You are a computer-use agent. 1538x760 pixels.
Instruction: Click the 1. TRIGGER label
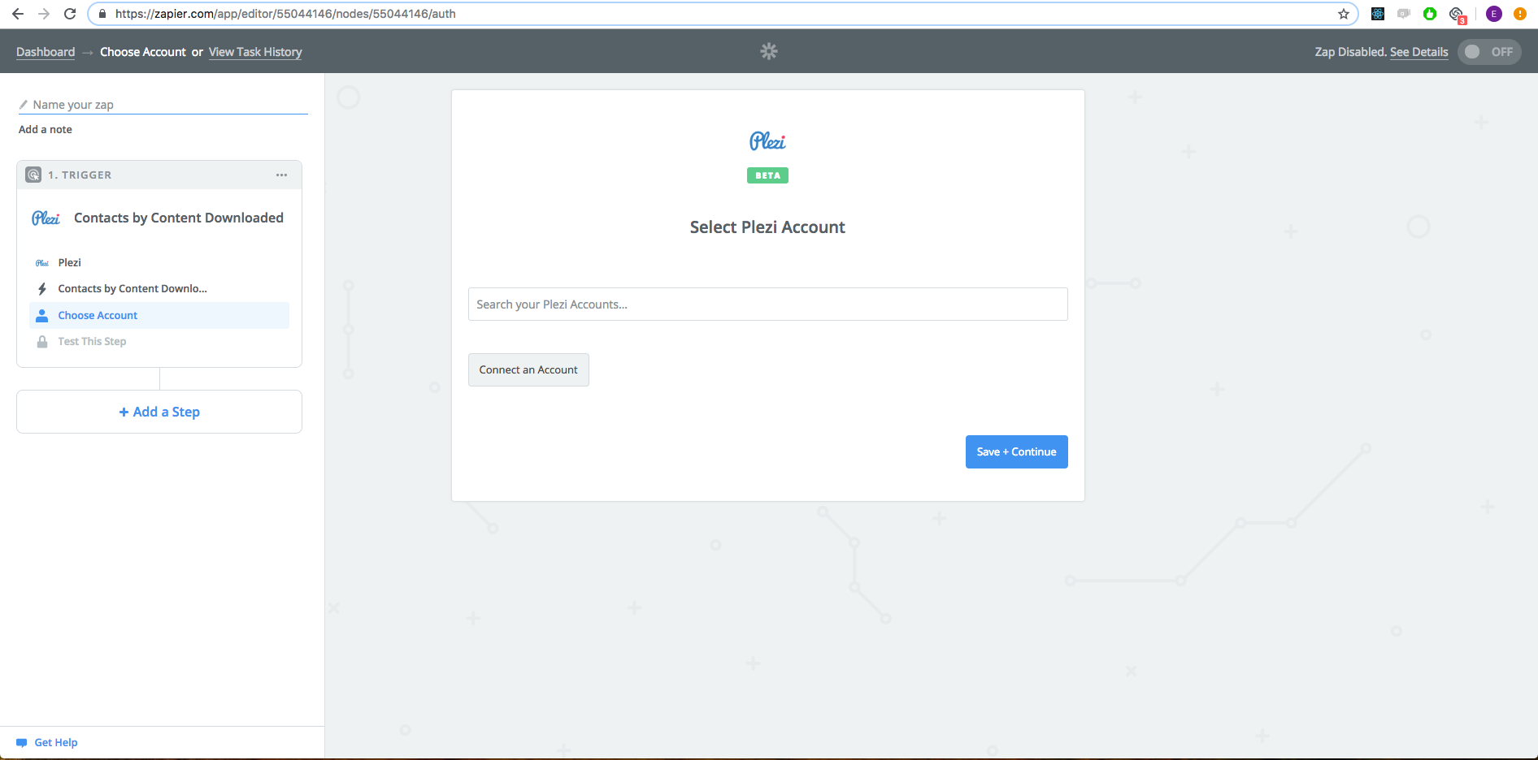pyautogui.click(x=80, y=175)
